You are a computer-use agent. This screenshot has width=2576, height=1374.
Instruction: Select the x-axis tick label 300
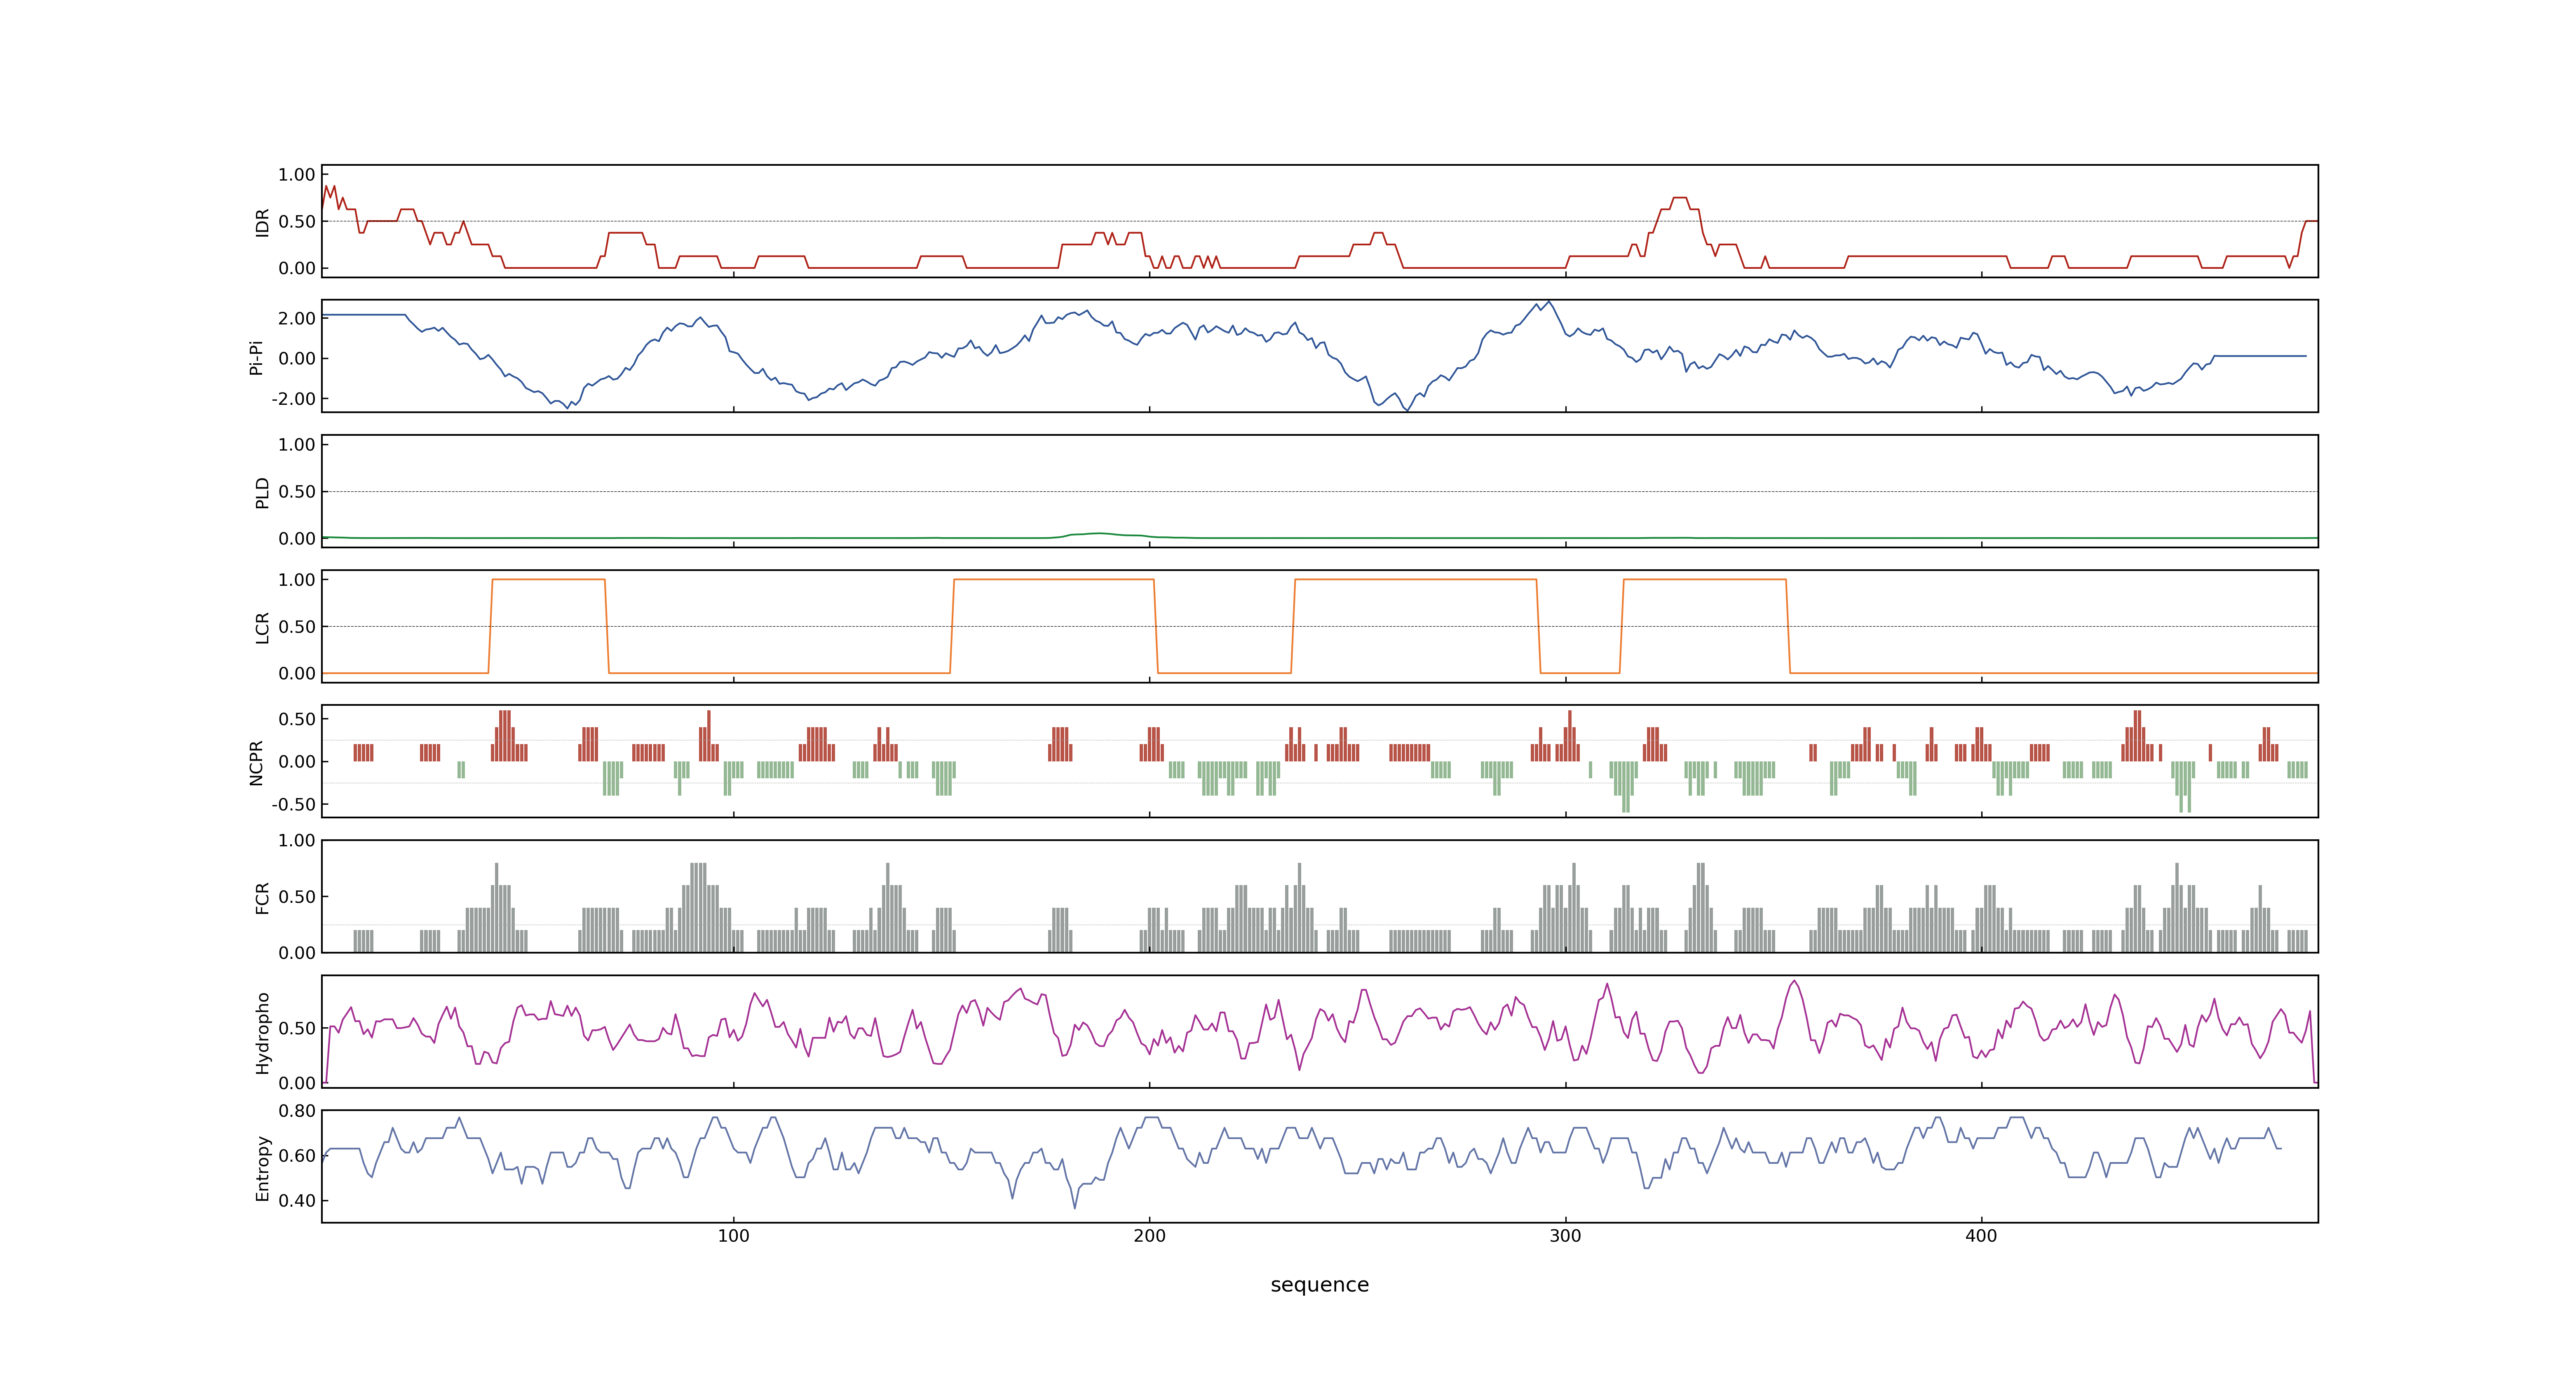click(x=1565, y=1236)
